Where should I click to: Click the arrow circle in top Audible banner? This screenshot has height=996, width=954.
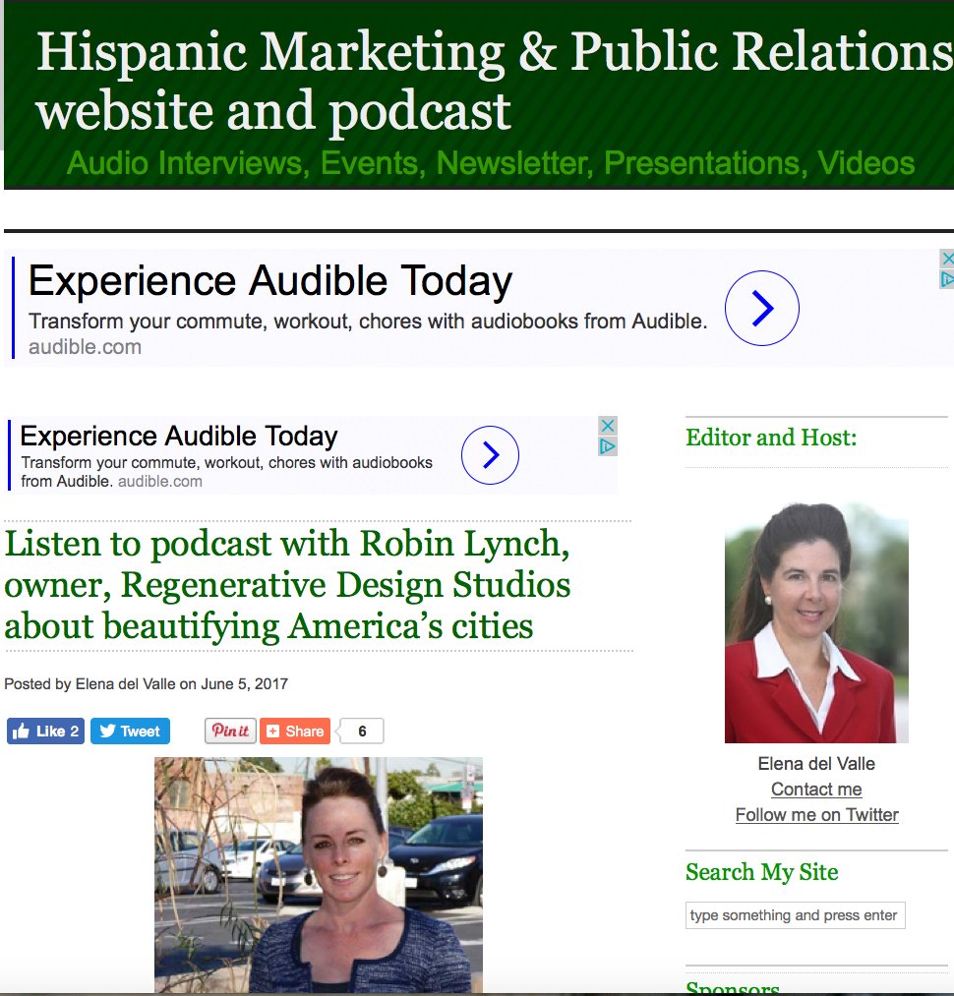(761, 308)
